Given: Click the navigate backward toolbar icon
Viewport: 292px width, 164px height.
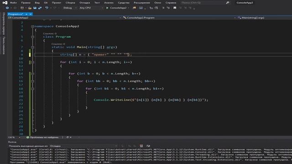Looking at the screenshot, I should click(7, 8).
